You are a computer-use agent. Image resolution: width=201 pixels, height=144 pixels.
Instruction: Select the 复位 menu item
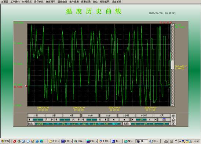[x=95, y=2]
